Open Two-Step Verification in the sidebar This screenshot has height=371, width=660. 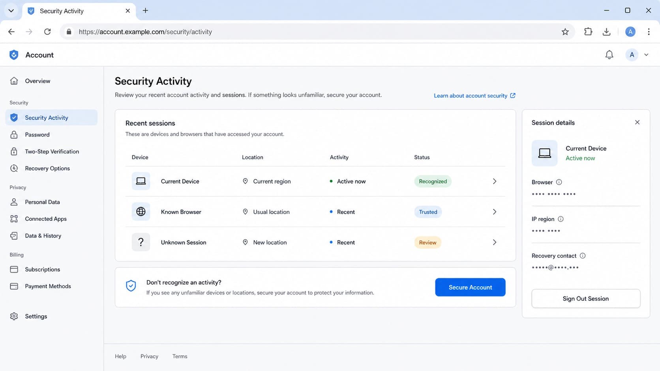[x=51, y=151]
